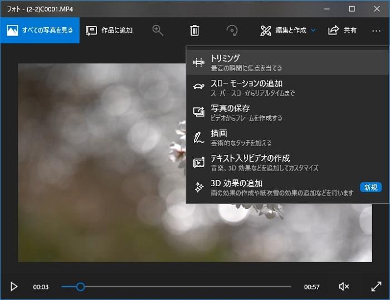Click the sparkle 3D effects icon

[199, 187]
